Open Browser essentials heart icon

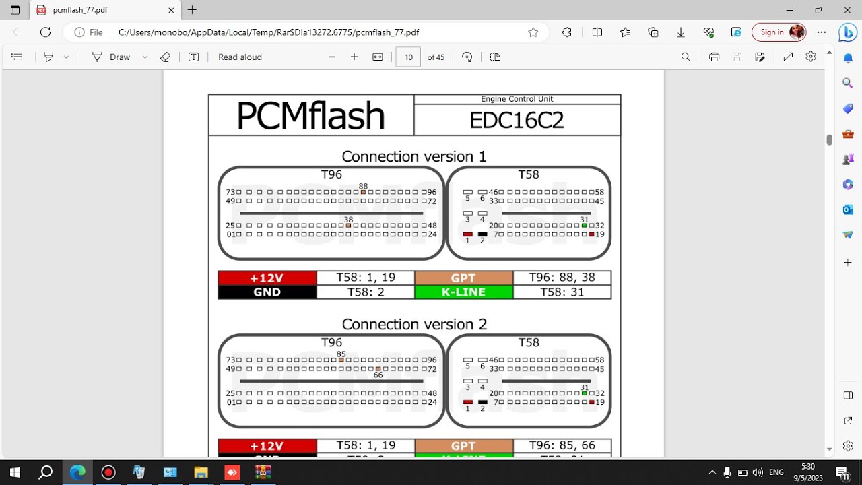(x=708, y=32)
